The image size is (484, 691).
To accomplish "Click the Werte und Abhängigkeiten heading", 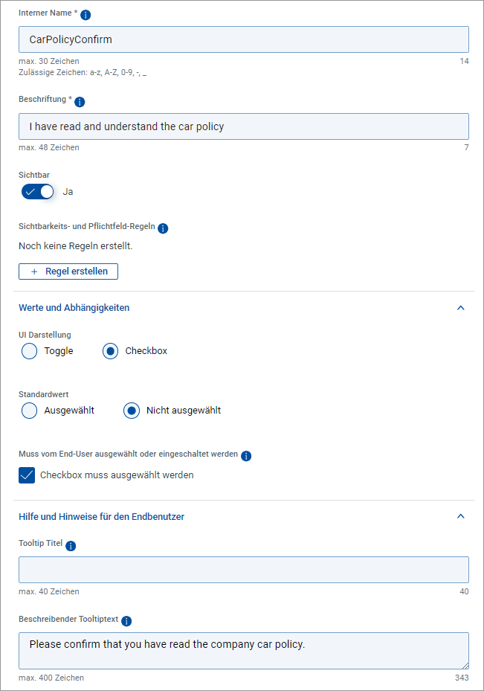I will [x=74, y=308].
